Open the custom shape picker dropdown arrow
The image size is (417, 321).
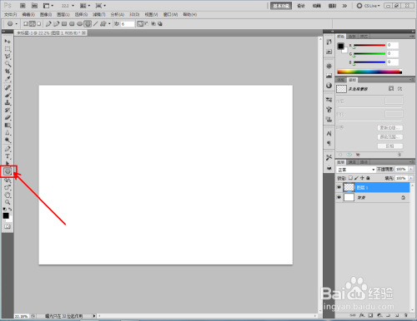(x=109, y=24)
